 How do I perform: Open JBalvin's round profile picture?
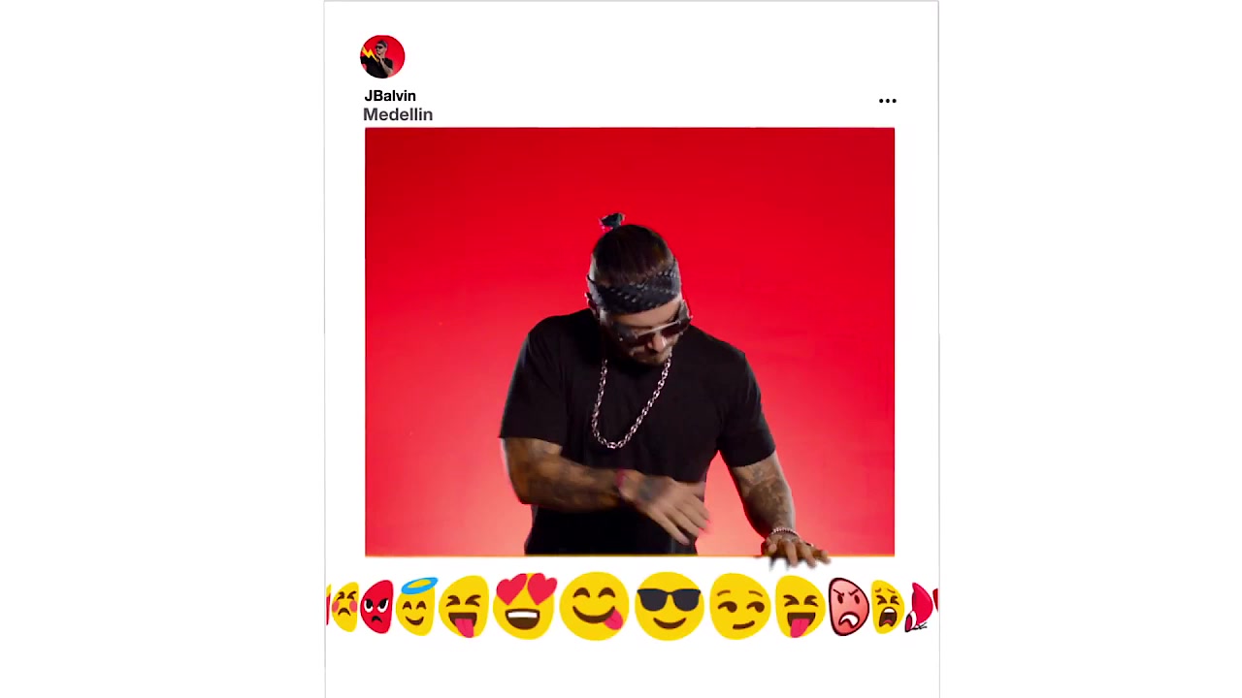pos(382,56)
